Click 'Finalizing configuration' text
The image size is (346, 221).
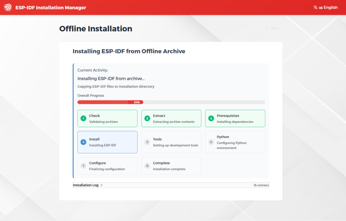point(107,169)
